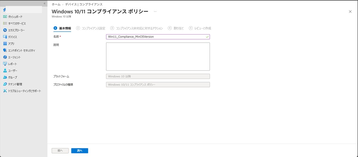Click the グループ people icon
The height and width of the screenshot is (157, 358).
click(5, 77)
